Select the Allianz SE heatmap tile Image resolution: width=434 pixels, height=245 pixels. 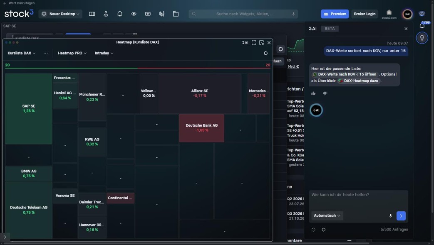200,93
